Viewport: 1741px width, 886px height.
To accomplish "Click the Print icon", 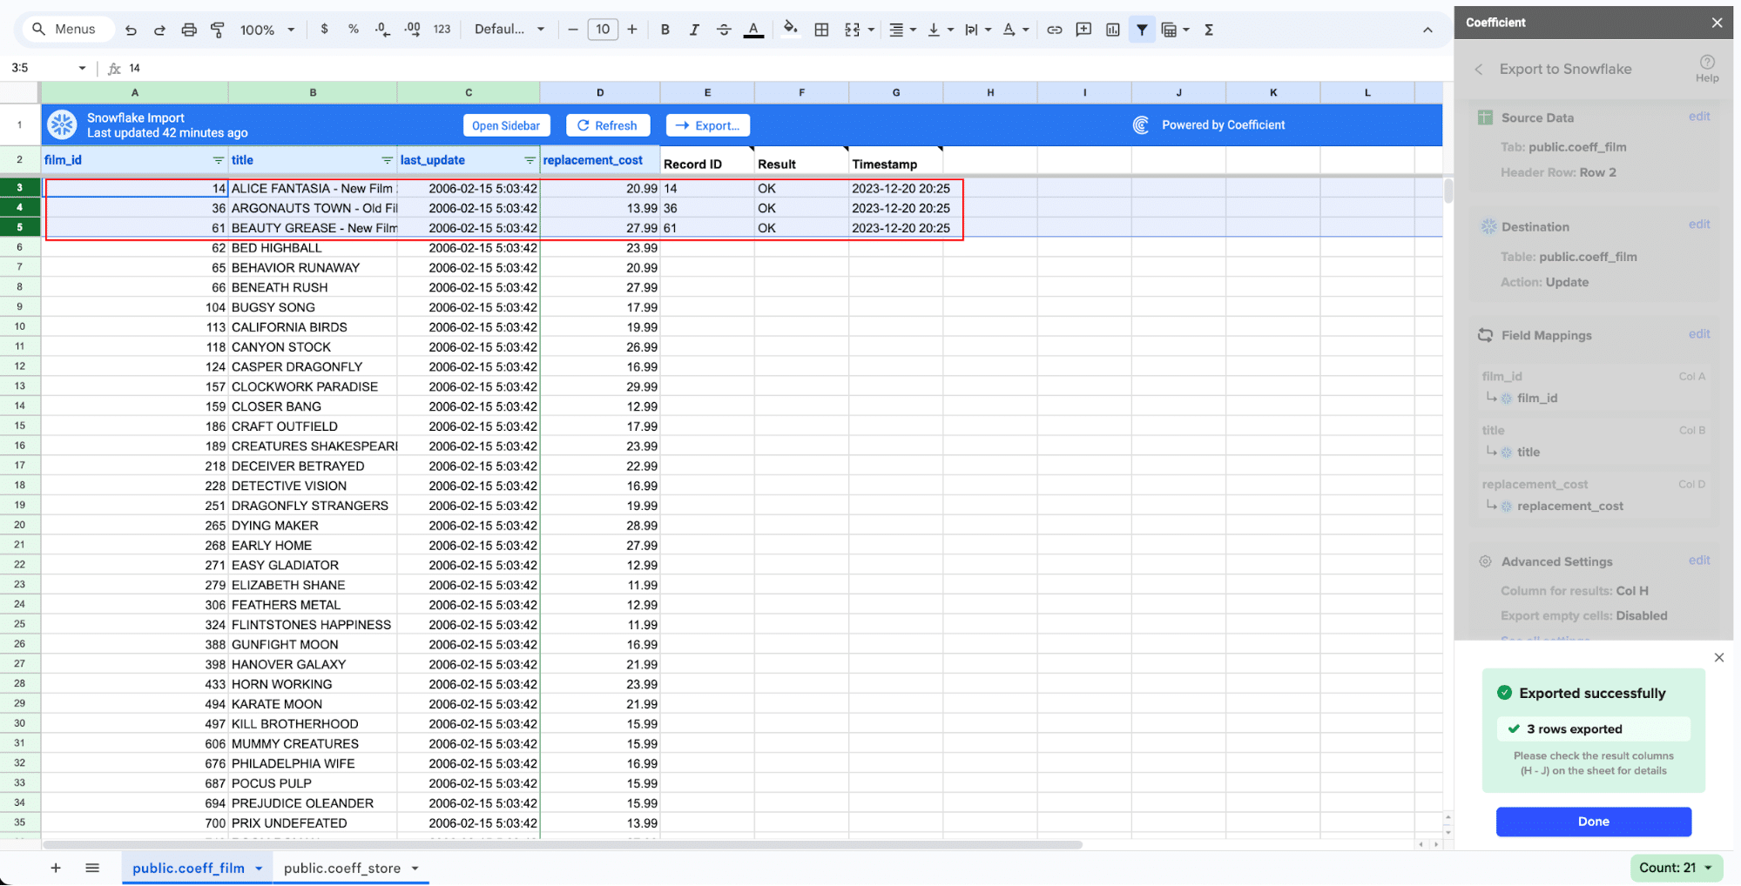I will coord(189,30).
